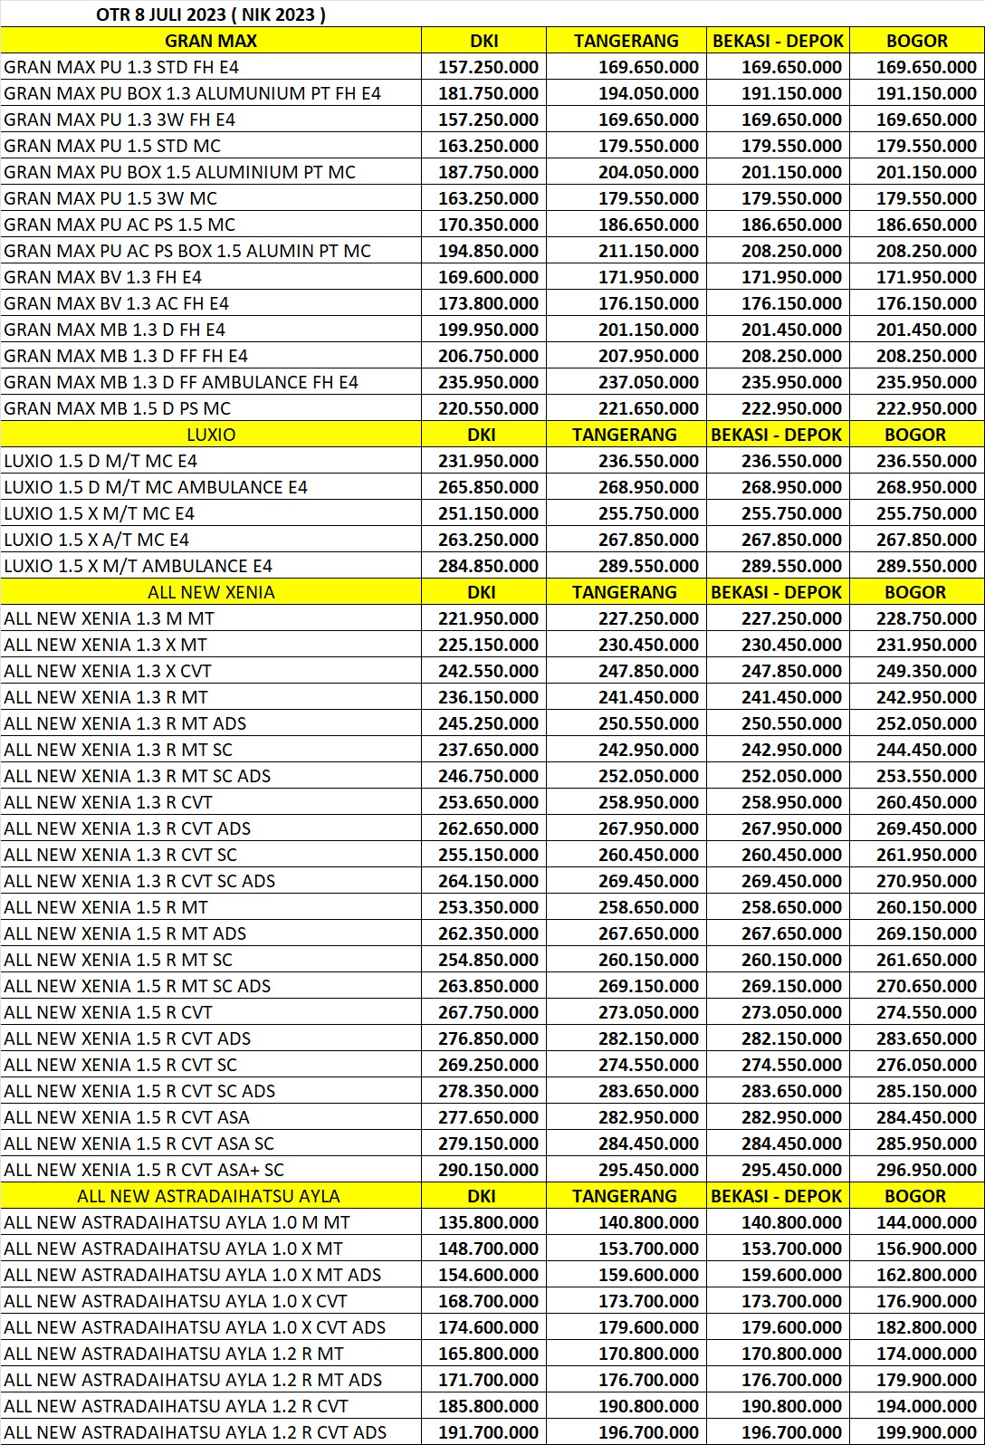The width and height of the screenshot is (985, 1445).
Task: Select the yellow 'GRAN MAX' header cell
Action: pos(211,41)
